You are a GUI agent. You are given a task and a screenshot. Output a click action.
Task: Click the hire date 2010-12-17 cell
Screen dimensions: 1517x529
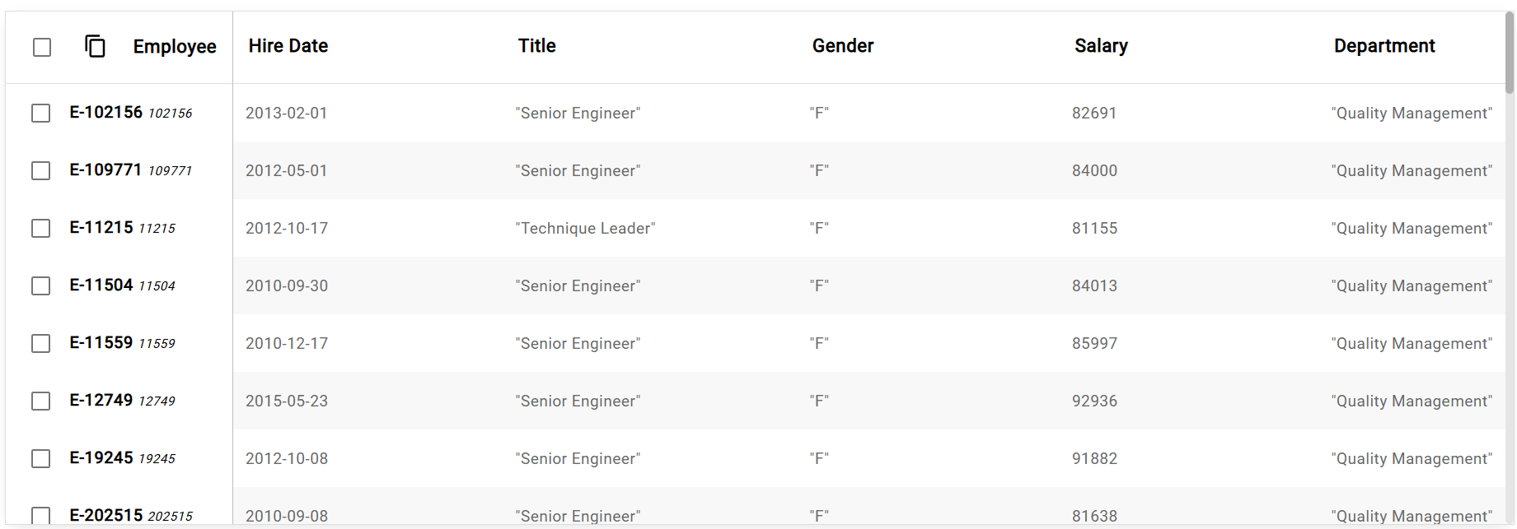click(287, 343)
